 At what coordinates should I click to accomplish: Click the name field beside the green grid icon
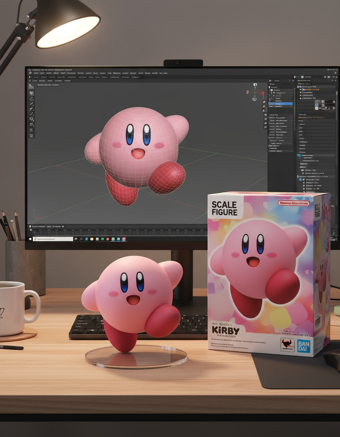pyautogui.click(x=313, y=76)
